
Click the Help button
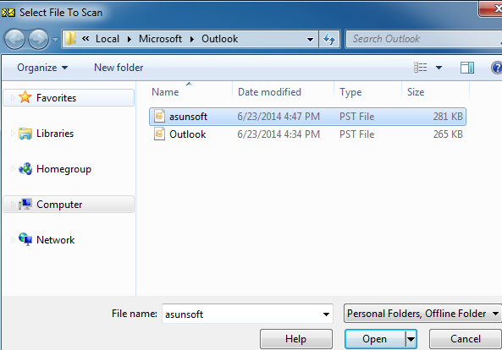296,339
